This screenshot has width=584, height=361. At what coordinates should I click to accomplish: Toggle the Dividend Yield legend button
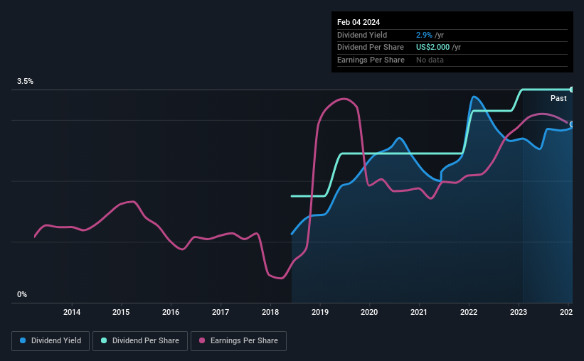(51, 341)
